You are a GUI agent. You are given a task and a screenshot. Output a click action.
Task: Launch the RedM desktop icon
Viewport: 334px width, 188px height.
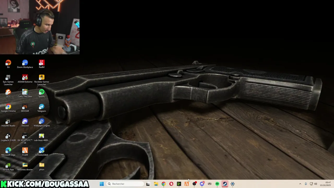(x=42, y=64)
